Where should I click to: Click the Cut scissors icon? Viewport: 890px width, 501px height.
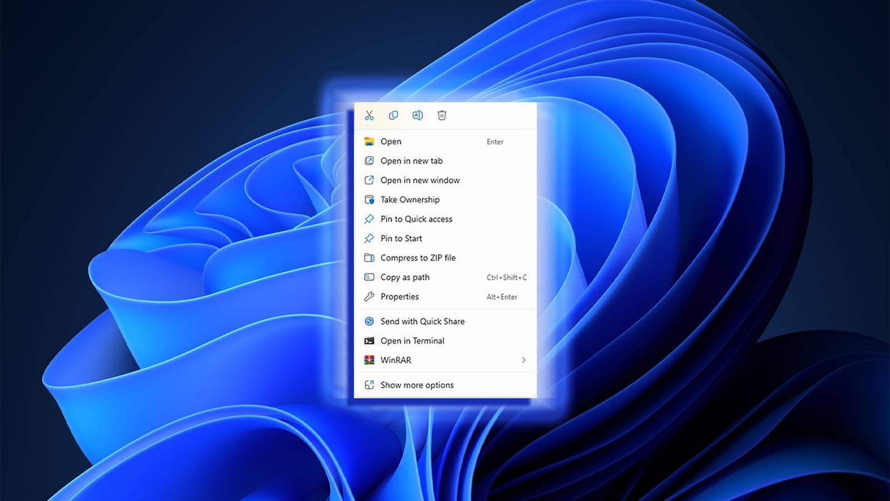coord(369,115)
